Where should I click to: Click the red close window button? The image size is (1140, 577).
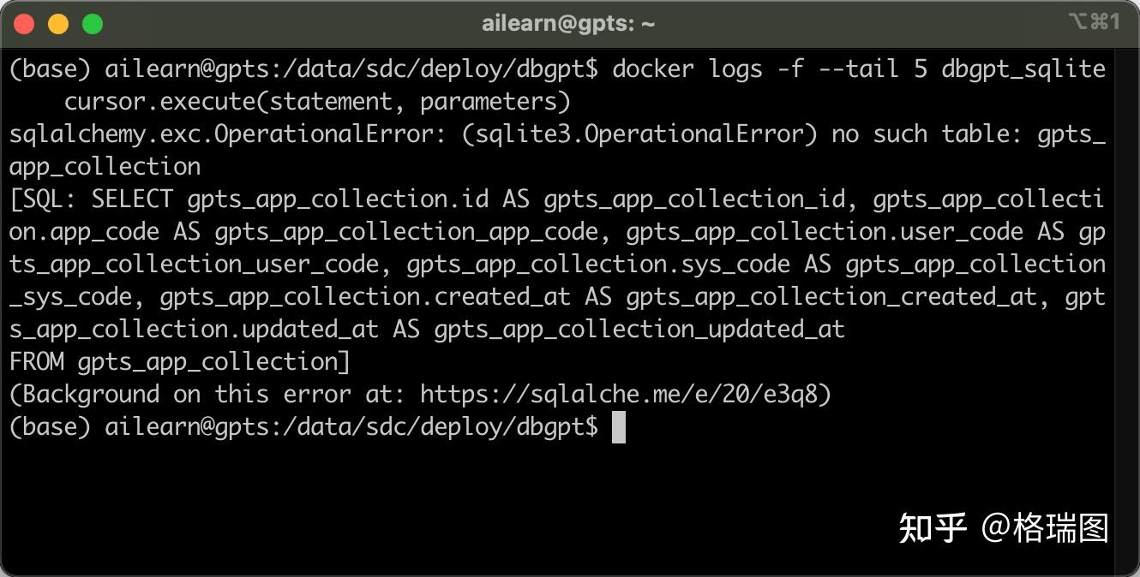point(24,24)
